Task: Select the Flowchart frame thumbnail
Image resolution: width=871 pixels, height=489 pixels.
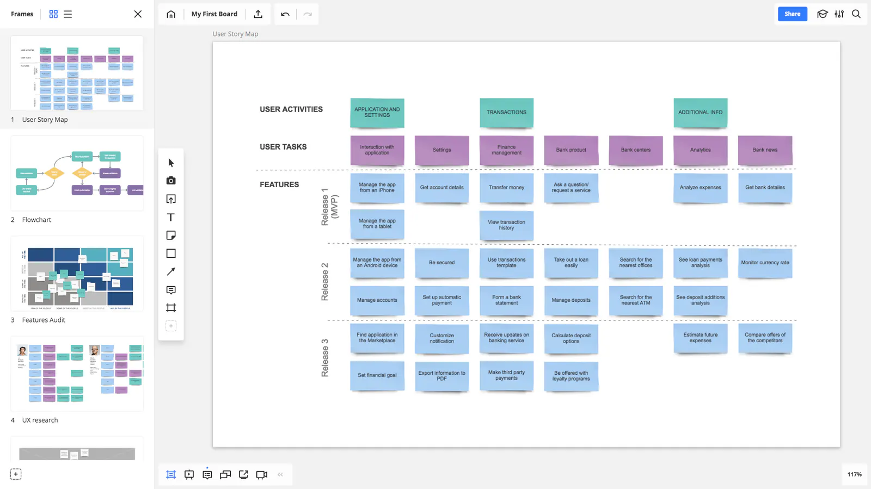Action: pyautogui.click(x=77, y=174)
